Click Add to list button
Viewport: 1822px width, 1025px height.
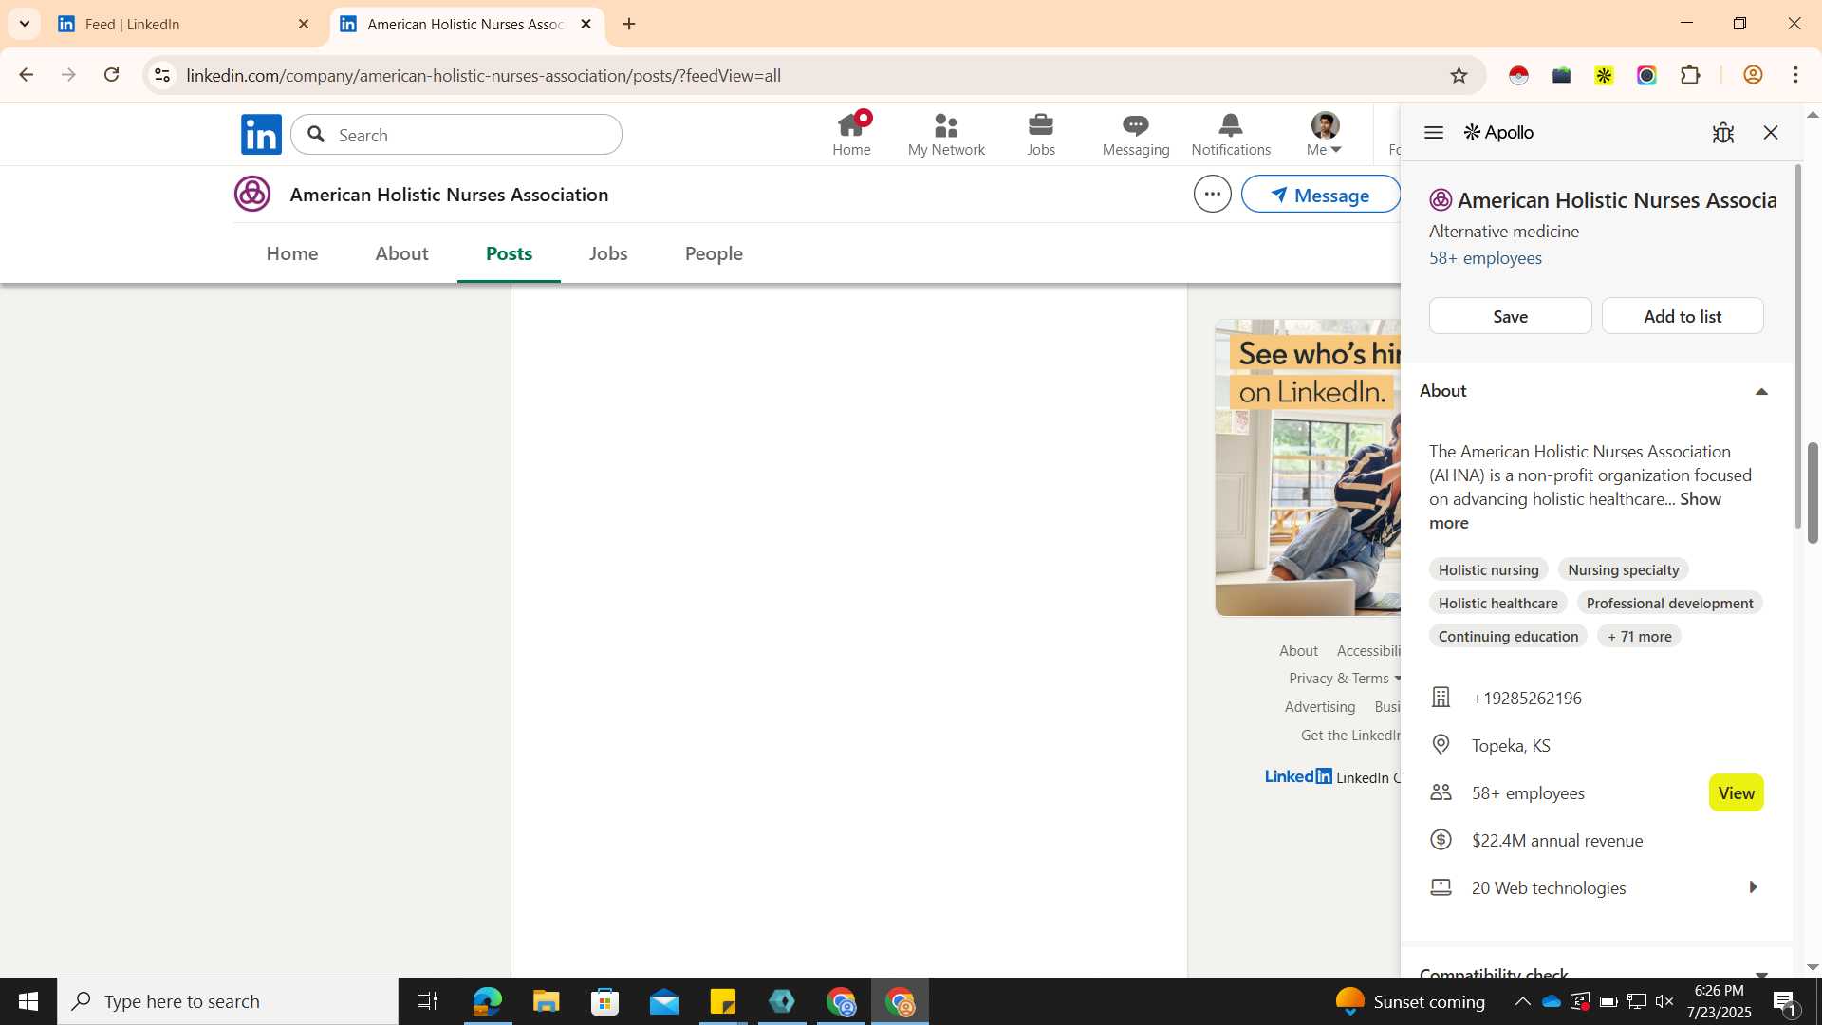[x=1683, y=316]
